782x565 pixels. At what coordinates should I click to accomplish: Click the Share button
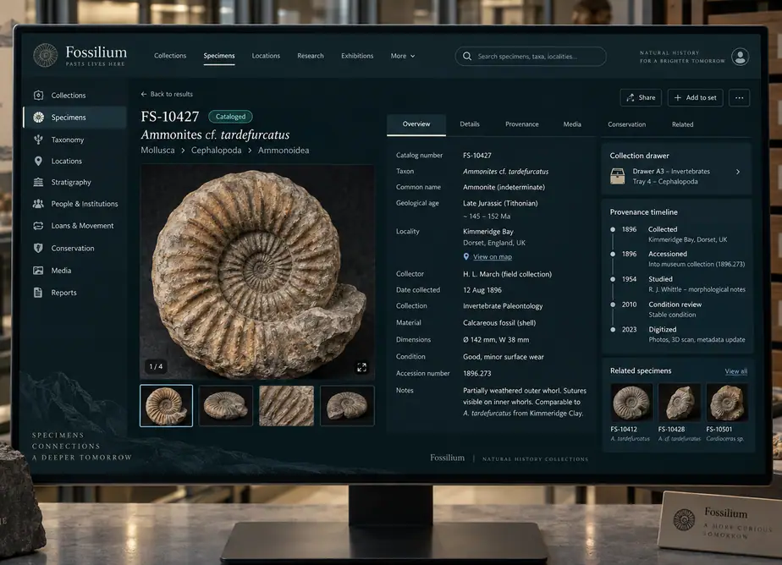coord(641,97)
